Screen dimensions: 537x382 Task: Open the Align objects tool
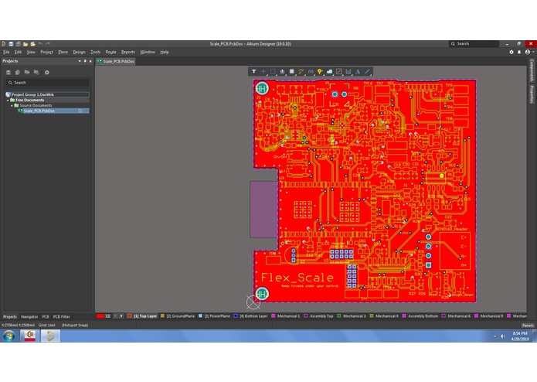click(x=282, y=72)
